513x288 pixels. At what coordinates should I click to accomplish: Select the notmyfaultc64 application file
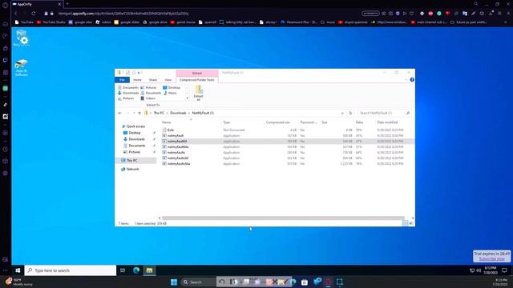click(178, 158)
